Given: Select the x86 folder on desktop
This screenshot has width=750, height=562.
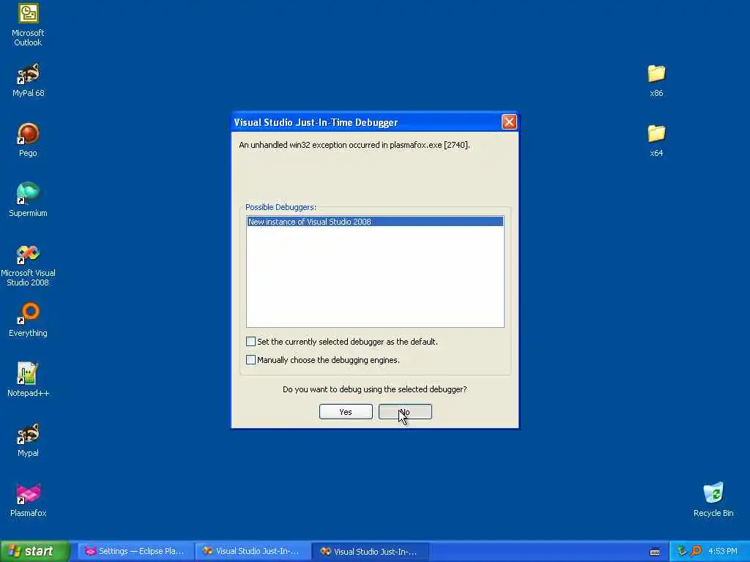Looking at the screenshot, I should pyautogui.click(x=656, y=80).
